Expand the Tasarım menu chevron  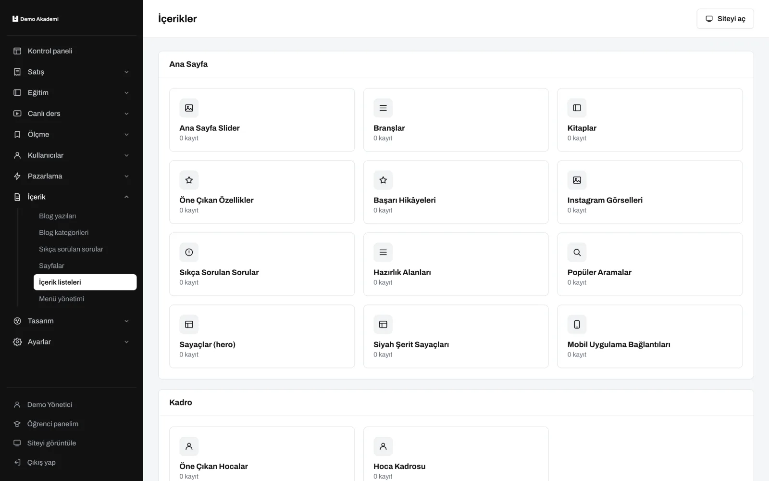(x=126, y=321)
